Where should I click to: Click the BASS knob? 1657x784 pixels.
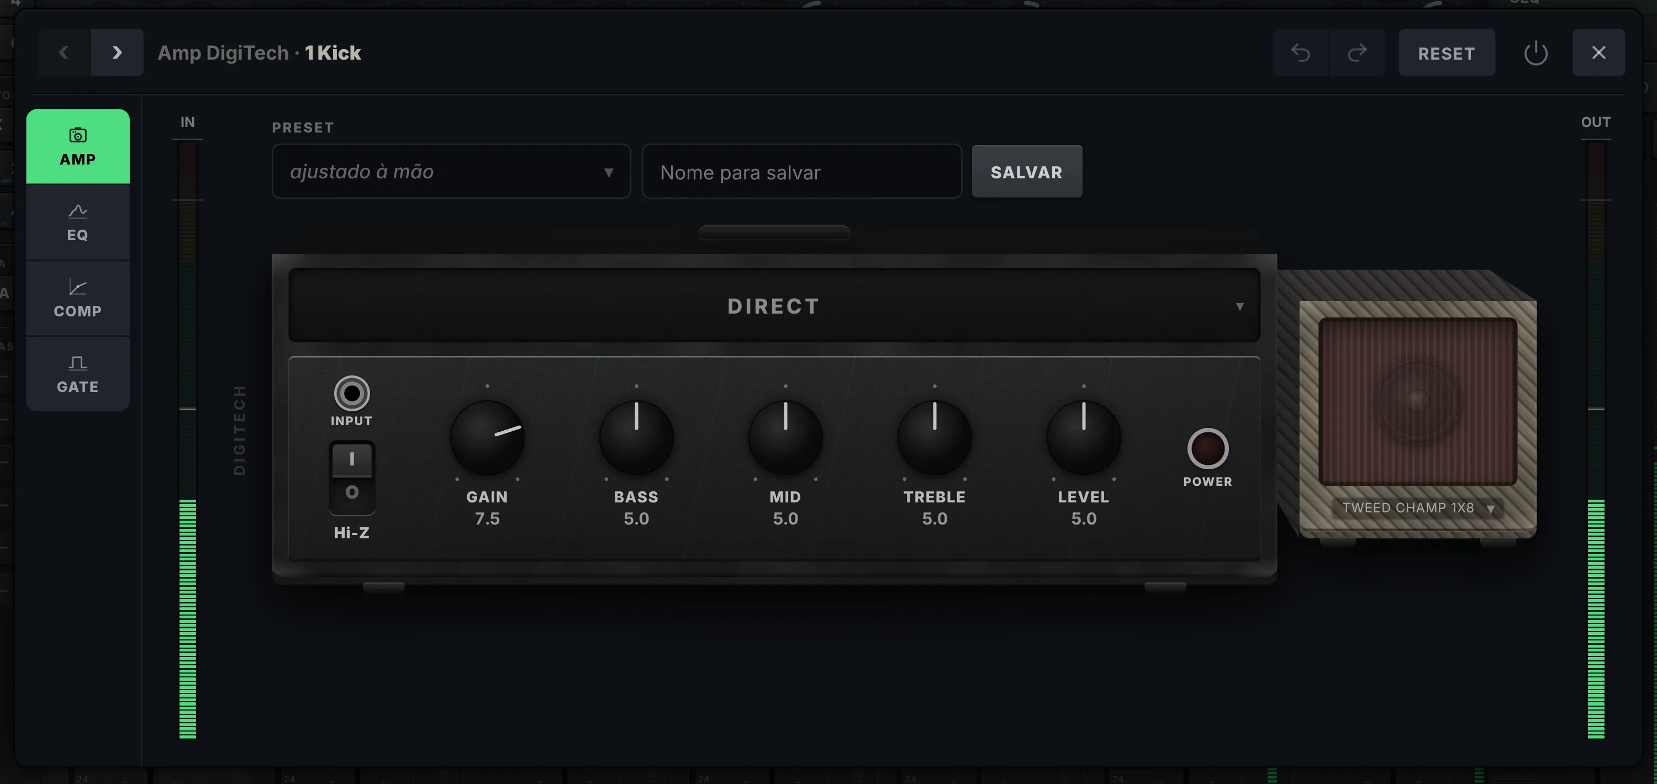point(636,437)
